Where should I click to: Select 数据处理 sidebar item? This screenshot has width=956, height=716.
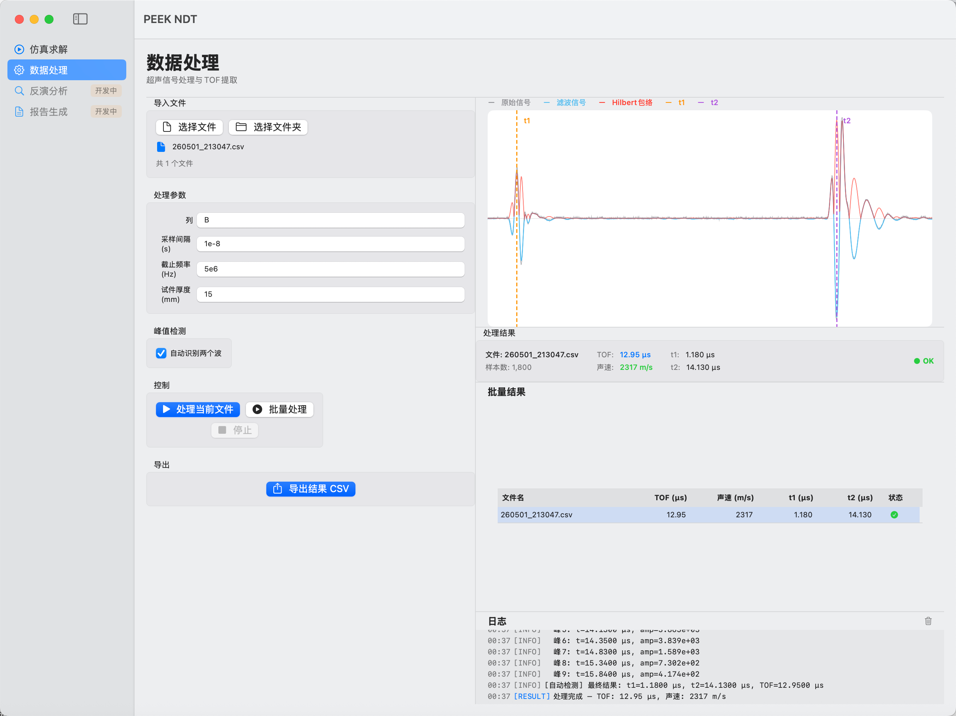(66, 70)
